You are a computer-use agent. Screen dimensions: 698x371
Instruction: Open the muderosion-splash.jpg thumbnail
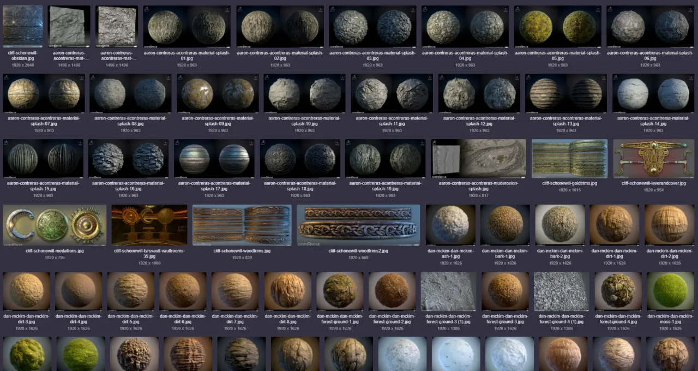[x=478, y=158]
